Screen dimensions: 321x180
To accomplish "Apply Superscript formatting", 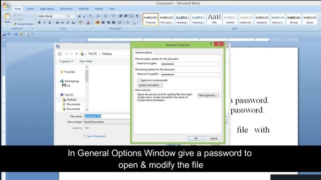I will tap(68, 22).
